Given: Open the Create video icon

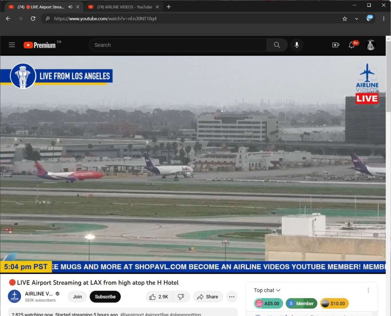Looking at the screenshot, I should click(336, 45).
